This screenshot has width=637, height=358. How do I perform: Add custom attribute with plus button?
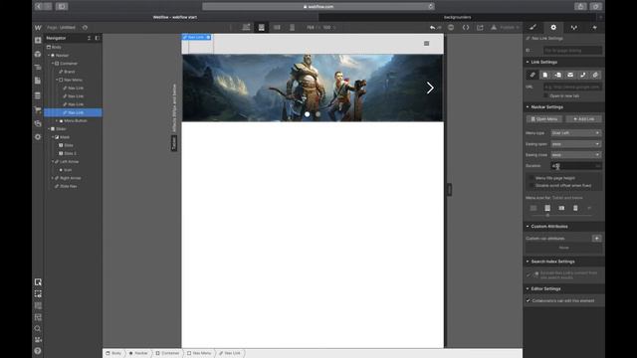pyautogui.click(x=597, y=239)
